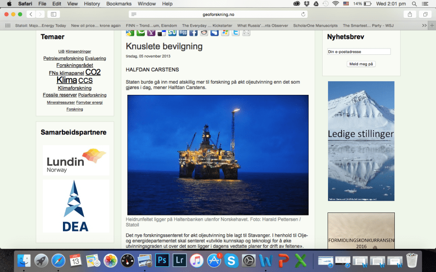The width and height of the screenshot is (436, 272).
Task: Share article via Yahoo icon
Action: (x=151, y=33)
